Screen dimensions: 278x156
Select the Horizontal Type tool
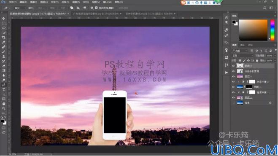click(3, 89)
